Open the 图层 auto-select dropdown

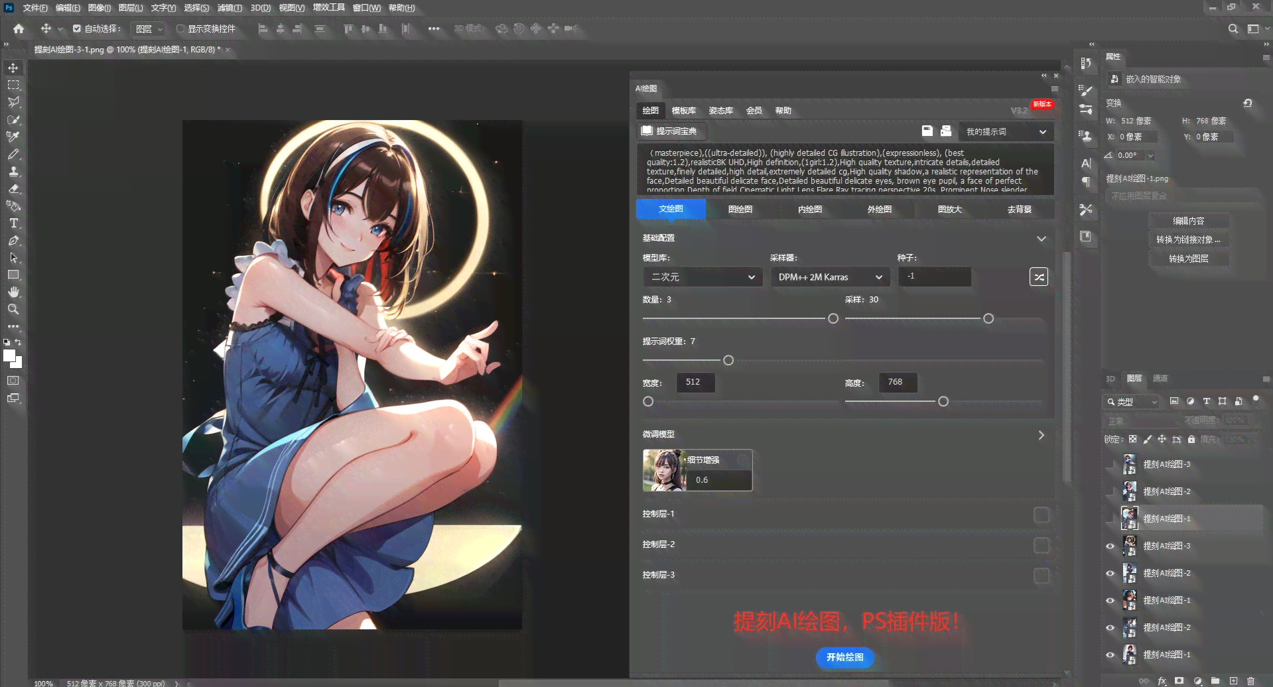pos(147,29)
